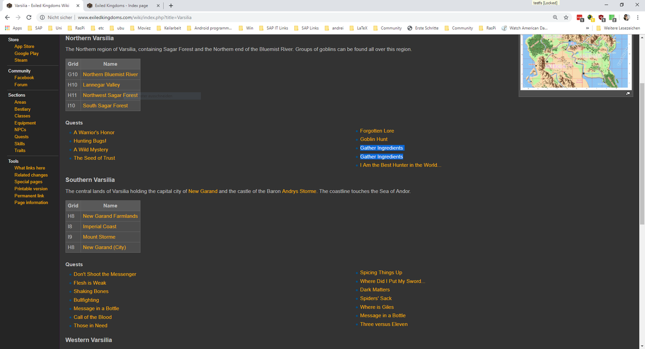
Task: Open the Chrome three-dot menu
Action: pos(638,17)
